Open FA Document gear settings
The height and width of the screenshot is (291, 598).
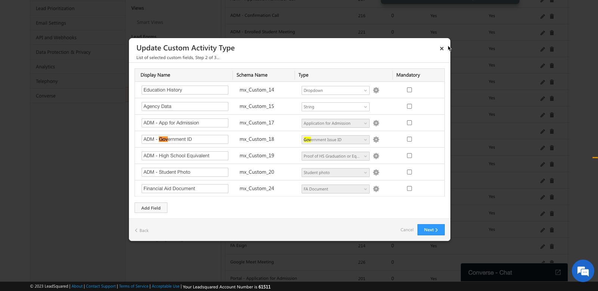pyautogui.click(x=376, y=189)
